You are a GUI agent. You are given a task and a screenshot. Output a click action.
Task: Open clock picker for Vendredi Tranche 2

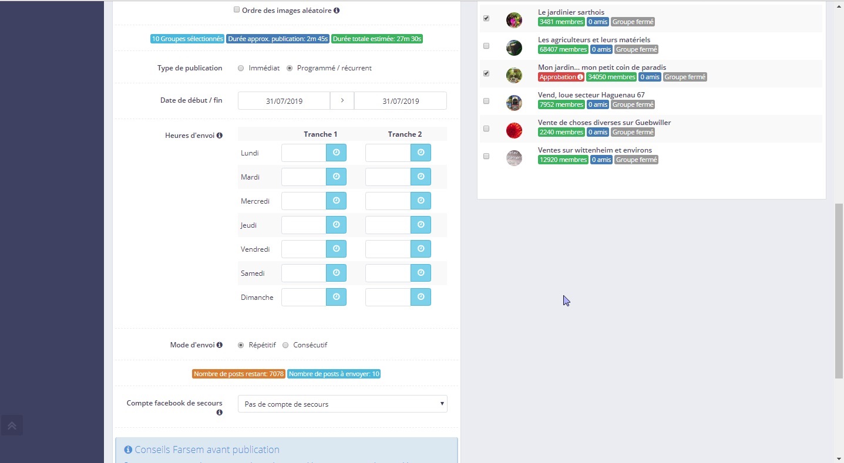(x=421, y=249)
